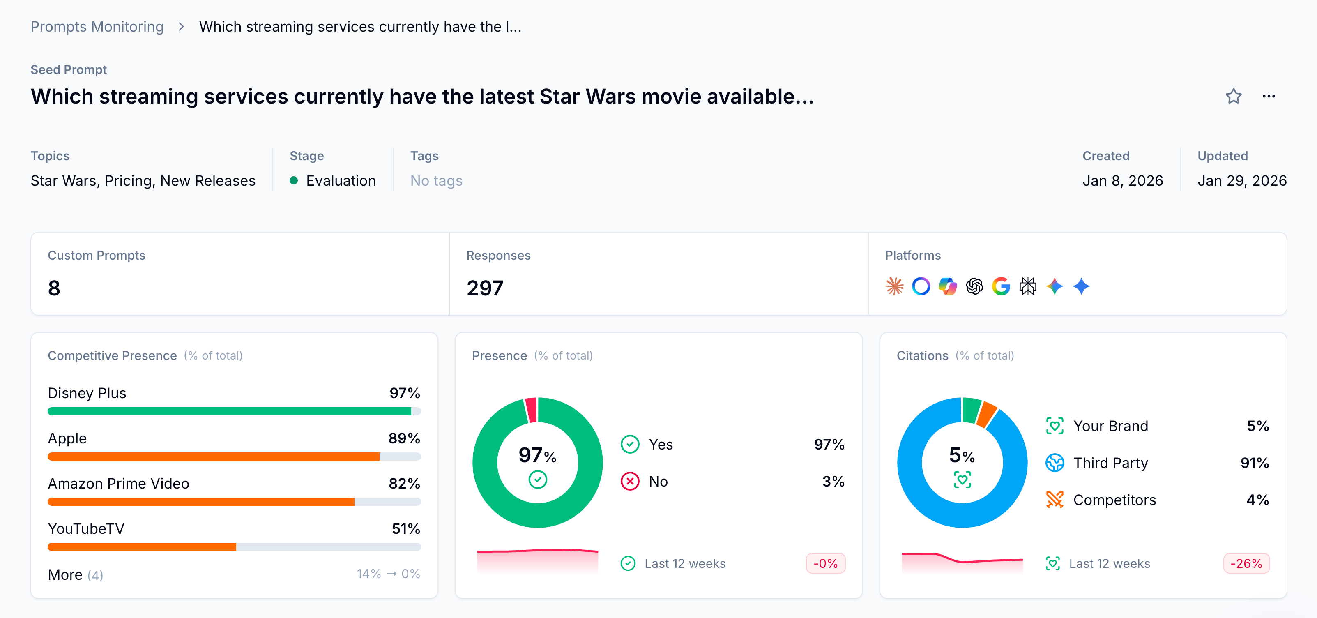Click the multicolor Gemini star icon
The width and height of the screenshot is (1317, 618).
pyautogui.click(x=1054, y=286)
